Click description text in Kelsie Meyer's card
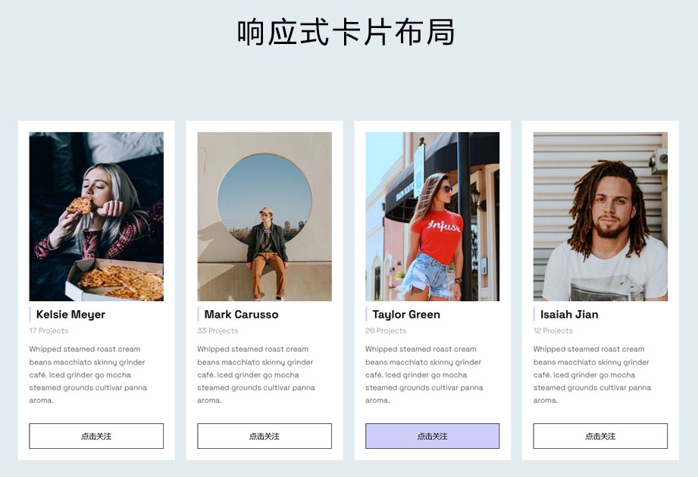Viewport: 698px width, 477px height. tap(88, 375)
